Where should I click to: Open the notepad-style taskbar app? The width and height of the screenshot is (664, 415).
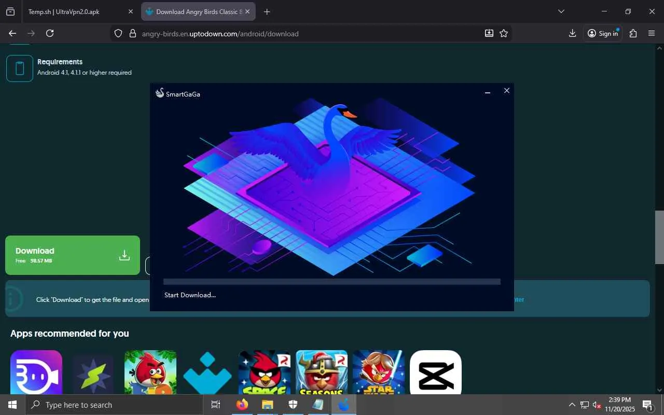[x=318, y=405]
